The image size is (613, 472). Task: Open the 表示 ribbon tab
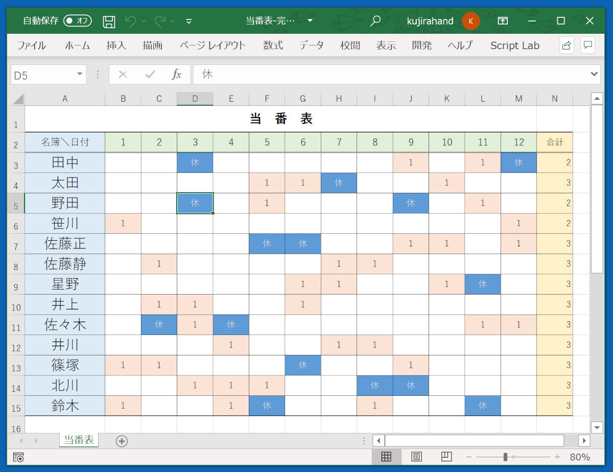[386, 45]
